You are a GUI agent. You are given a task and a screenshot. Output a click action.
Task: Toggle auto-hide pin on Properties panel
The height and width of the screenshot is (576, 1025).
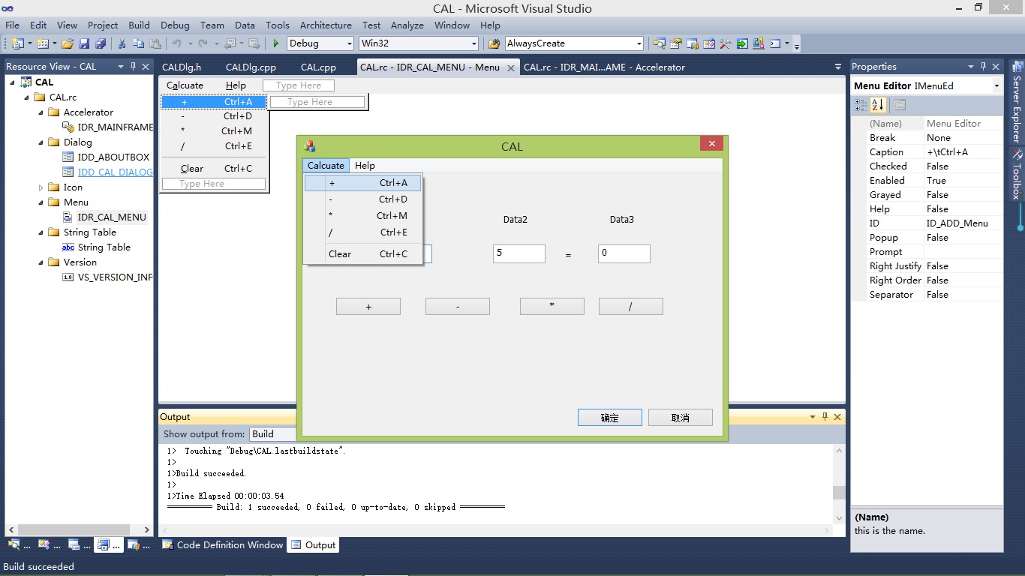pyautogui.click(x=984, y=66)
